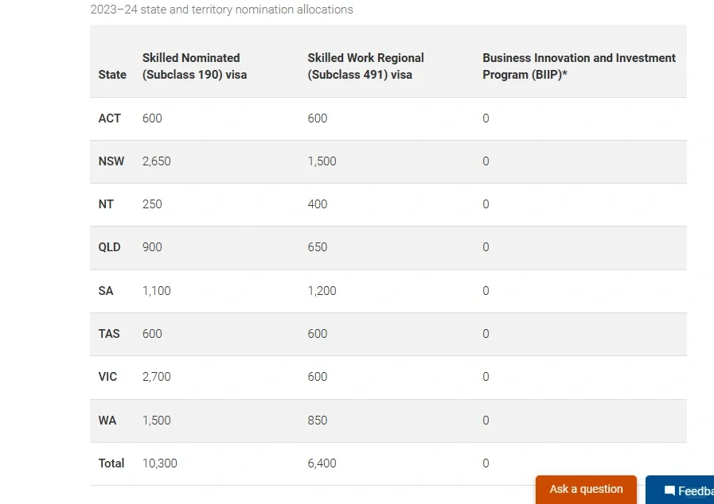Select the Total row label
714x504 pixels.
tap(111, 463)
